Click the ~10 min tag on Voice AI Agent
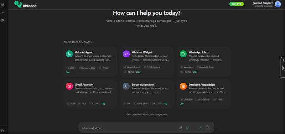The image size is (285, 134). 103,68
